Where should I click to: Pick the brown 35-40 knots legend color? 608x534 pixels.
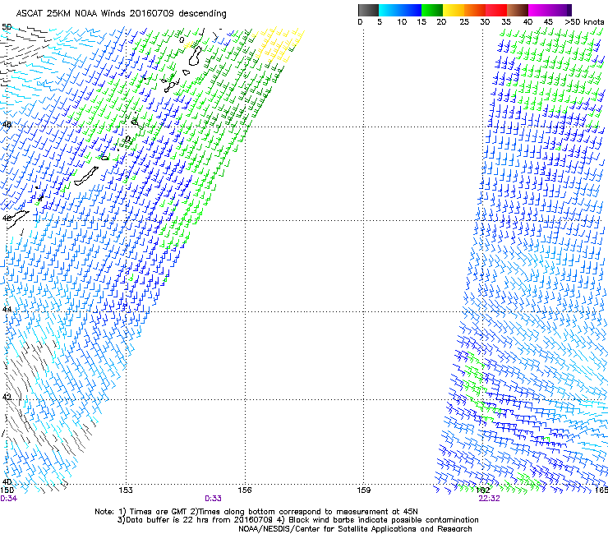(x=518, y=10)
